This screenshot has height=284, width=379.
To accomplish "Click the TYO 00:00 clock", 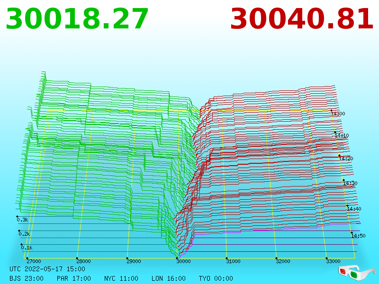I will [x=216, y=278].
